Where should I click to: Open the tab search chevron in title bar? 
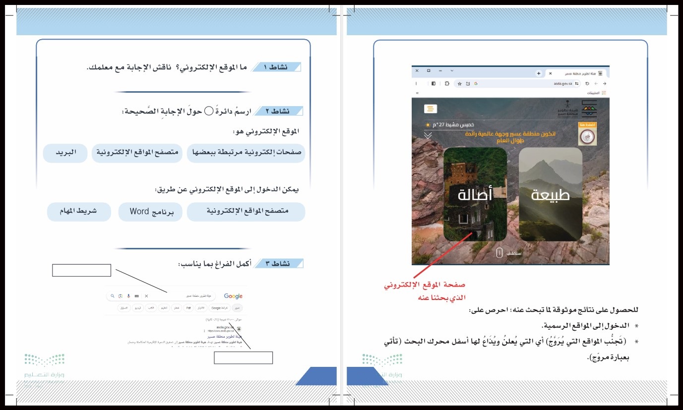[x=452, y=70]
